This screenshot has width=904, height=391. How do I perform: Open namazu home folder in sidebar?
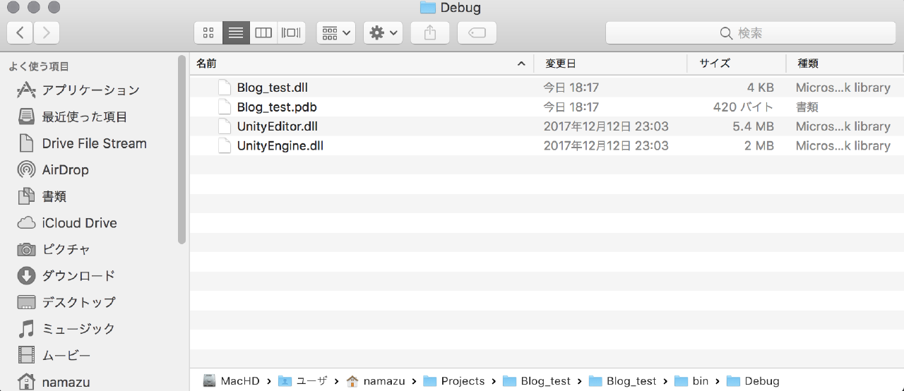click(53, 382)
